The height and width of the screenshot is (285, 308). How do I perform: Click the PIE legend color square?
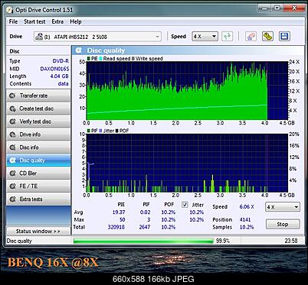tap(88, 59)
